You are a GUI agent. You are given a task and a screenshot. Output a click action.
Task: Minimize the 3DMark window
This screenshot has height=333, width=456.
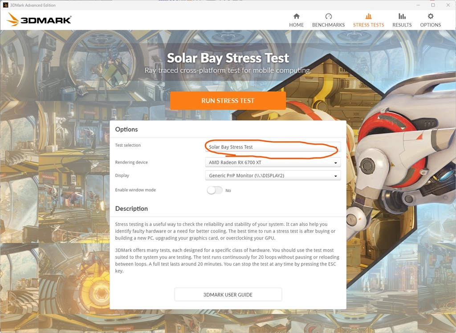(418, 5)
